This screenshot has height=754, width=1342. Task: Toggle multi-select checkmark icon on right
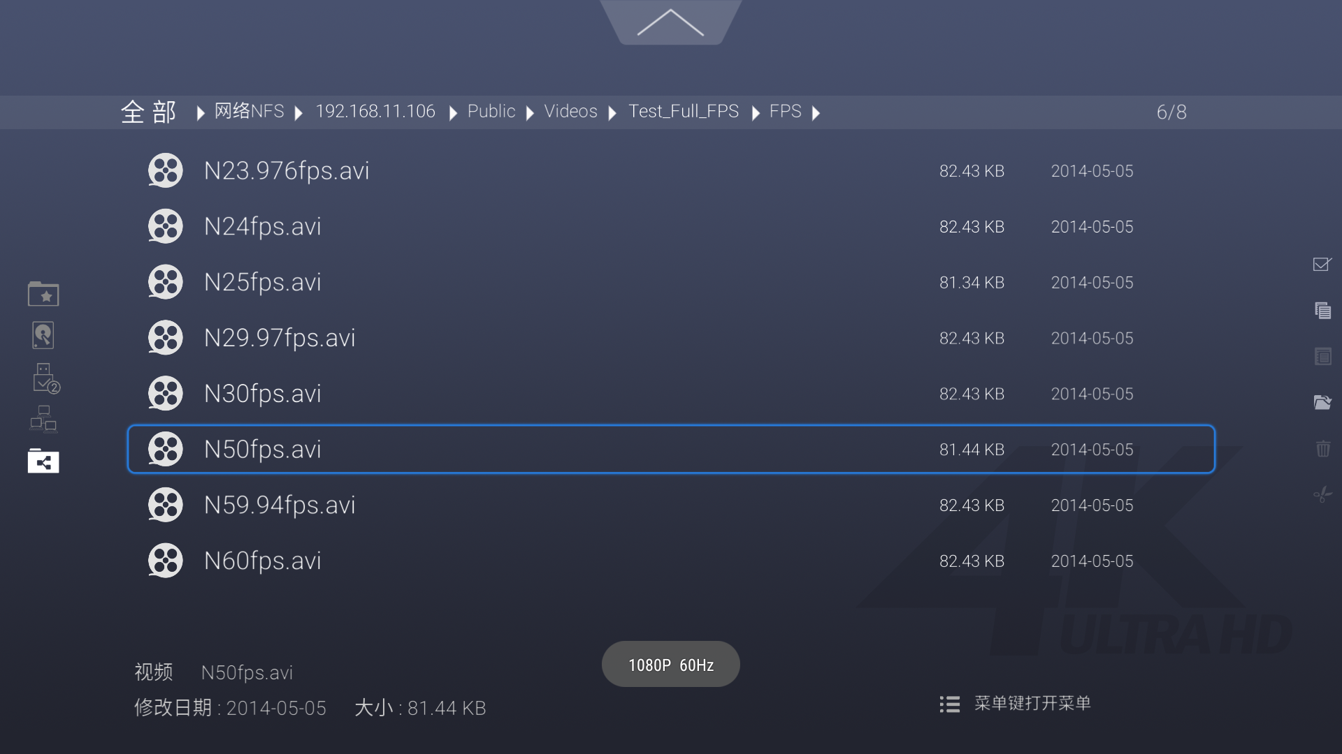click(1322, 264)
